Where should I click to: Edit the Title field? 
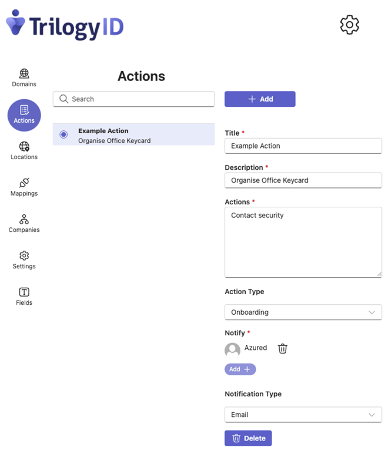(303, 146)
